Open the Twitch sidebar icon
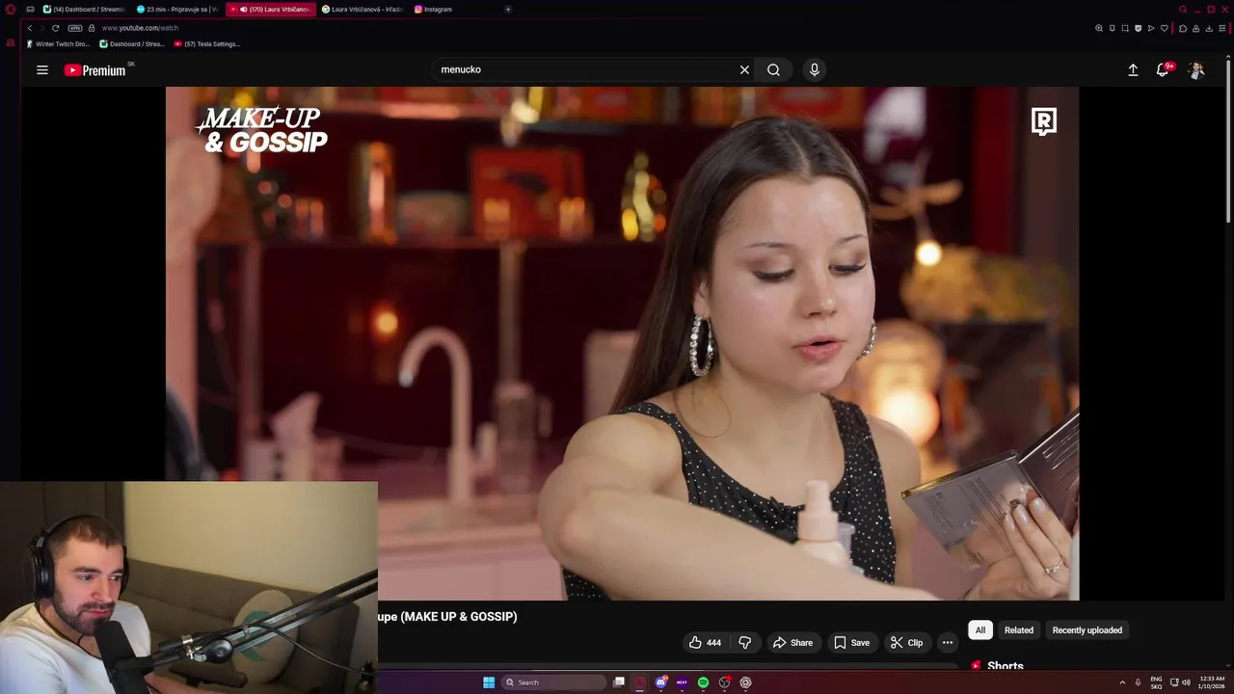The height and width of the screenshot is (694, 1234). pyautogui.click(x=11, y=43)
